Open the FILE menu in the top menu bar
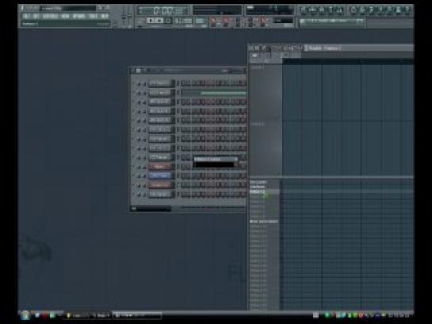Screen dimensions: 432x324 (26, 17)
